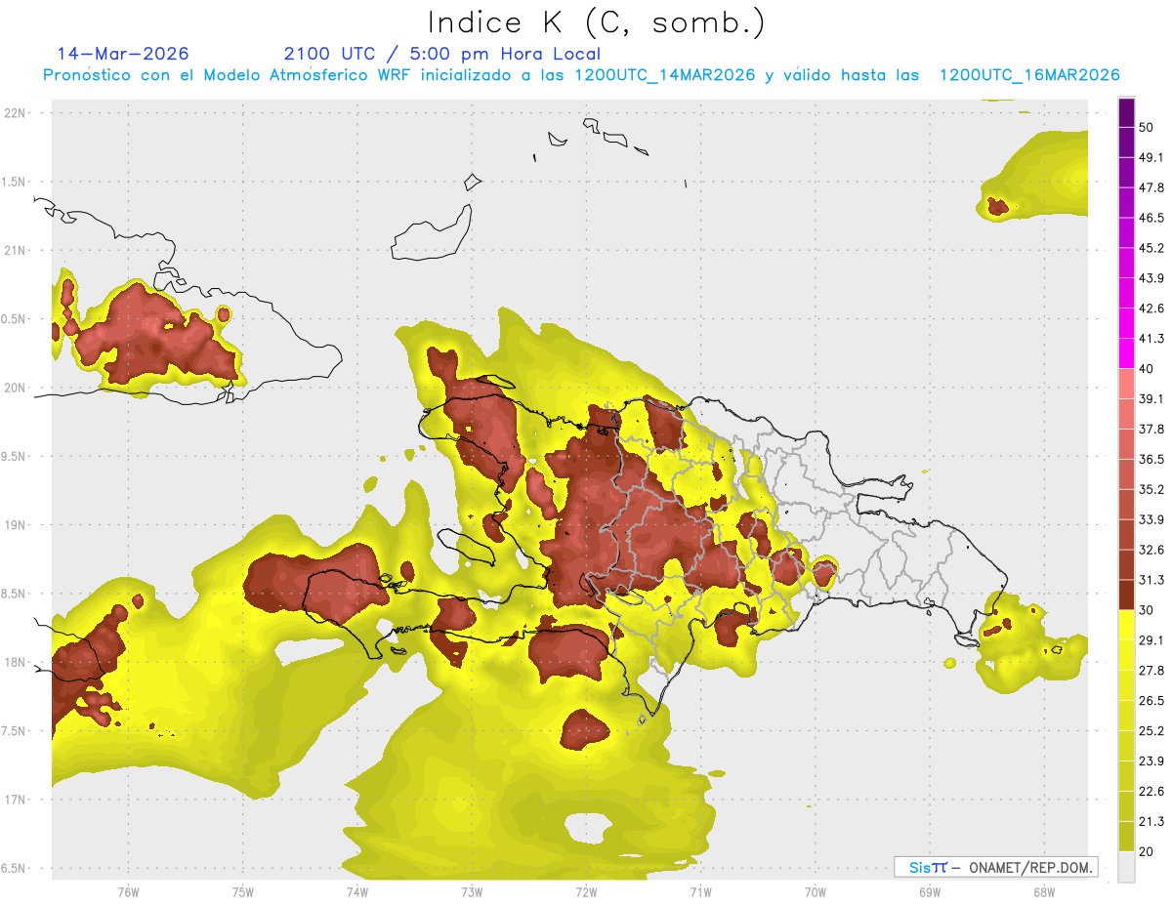The width and height of the screenshot is (1172, 905).
Task: Click the valid-until time "1200UTC_16MAR2026"
Action: (x=1028, y=75)
